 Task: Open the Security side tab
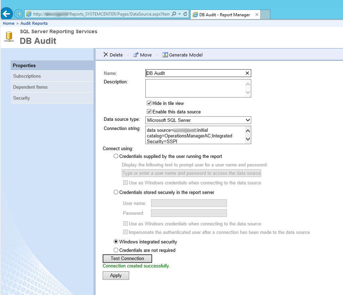pos(52,98)
